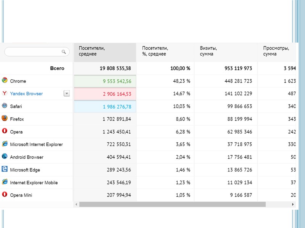This screenshot has height=228, width=305.
Task: Click inside the search input field
Action: click(x=32, y=52)
